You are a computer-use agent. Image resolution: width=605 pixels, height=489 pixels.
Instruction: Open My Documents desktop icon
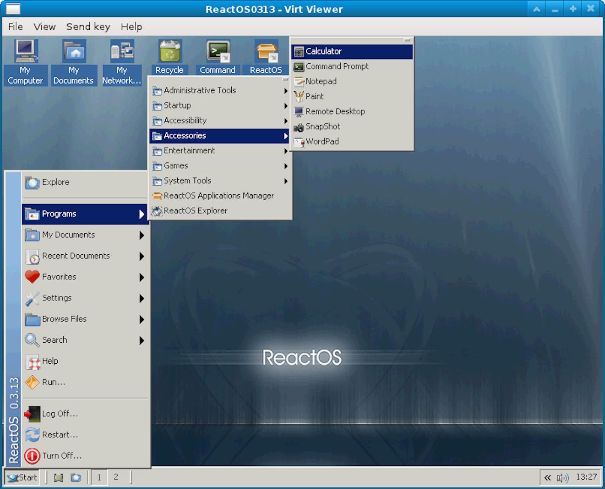[74, 52]
